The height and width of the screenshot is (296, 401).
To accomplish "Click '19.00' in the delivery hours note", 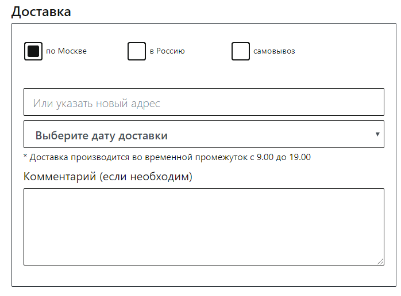I will click(300, 157).
